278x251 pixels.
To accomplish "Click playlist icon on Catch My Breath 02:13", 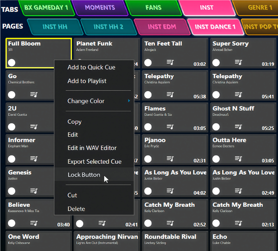I will 238,223.
